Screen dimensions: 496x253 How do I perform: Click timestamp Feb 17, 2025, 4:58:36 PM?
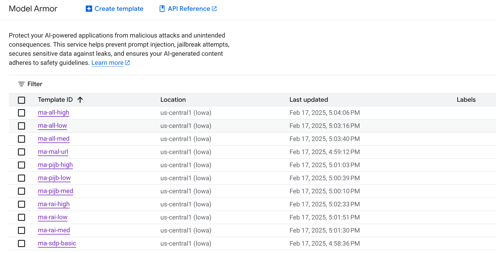(325, 244)
